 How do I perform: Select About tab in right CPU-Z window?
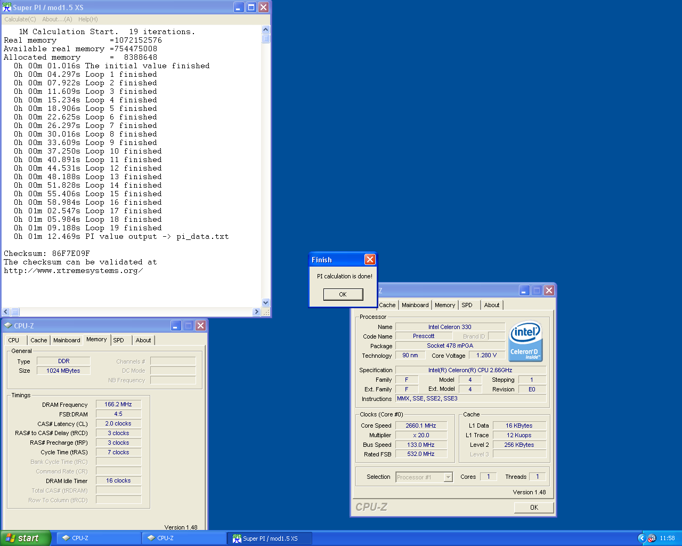pos(492,305)
